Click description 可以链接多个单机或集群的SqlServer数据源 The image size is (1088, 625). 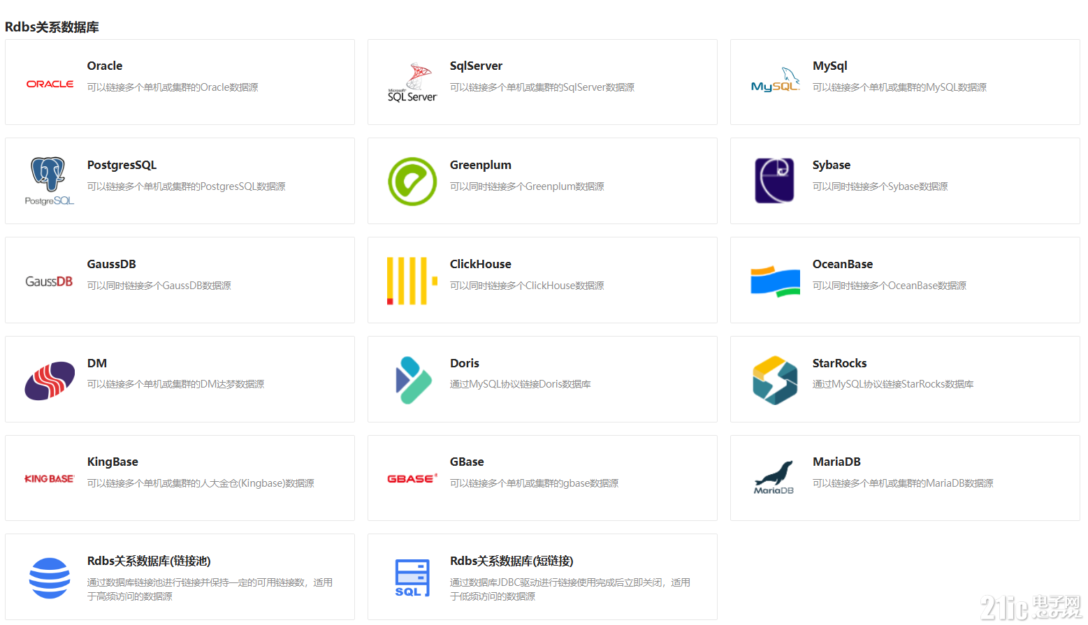click(x=542, y=87)
